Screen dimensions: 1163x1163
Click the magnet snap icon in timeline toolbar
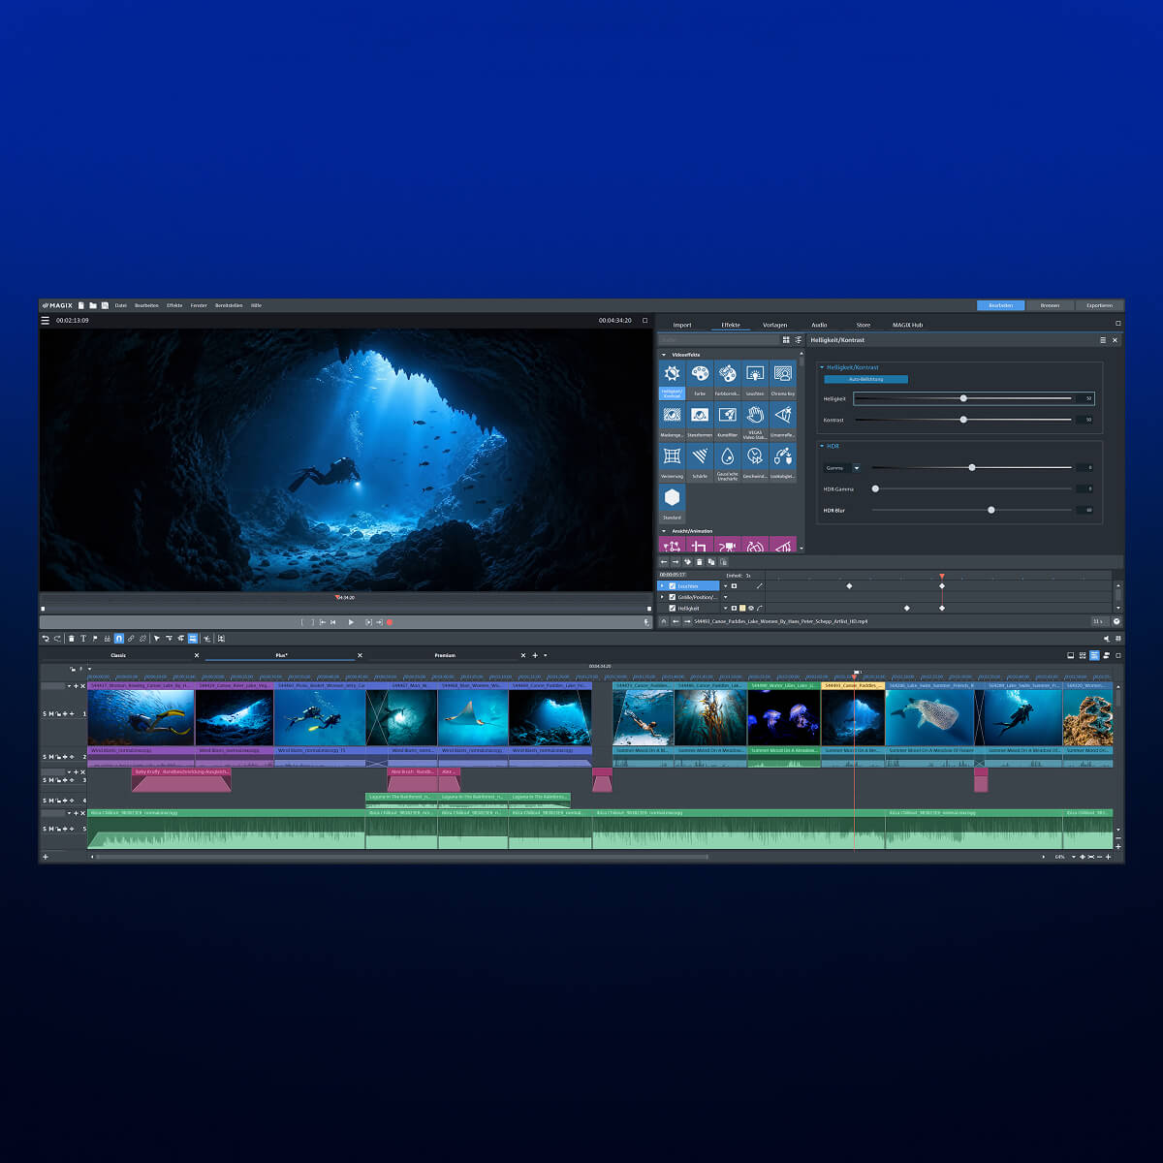click(x=119, y=639)
